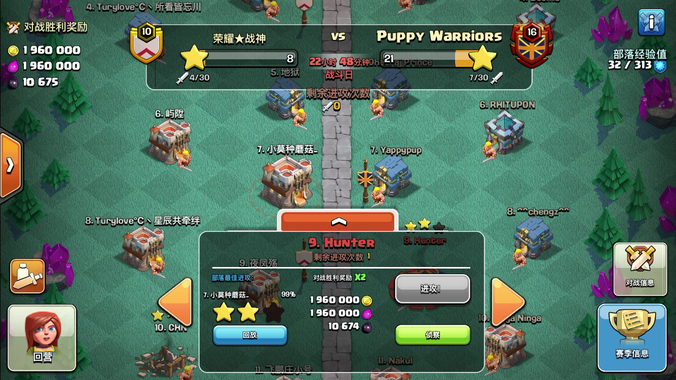
Task: Expand the left orange side panel arrow
Action: 10,165
